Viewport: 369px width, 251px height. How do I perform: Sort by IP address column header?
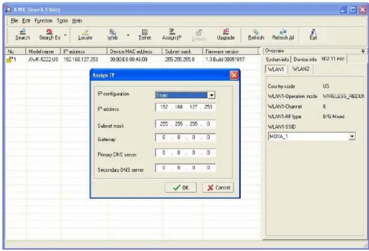(x=84, y=51)
